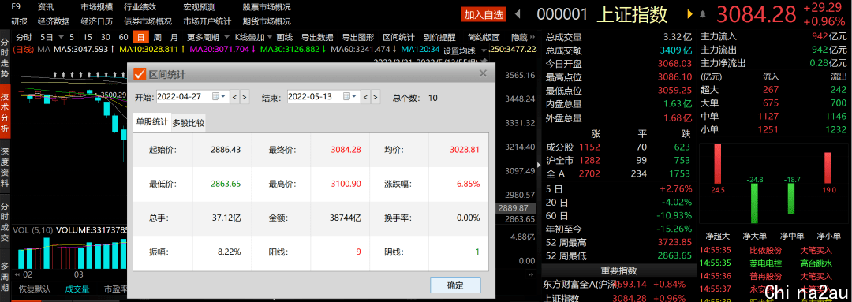The height and width of the screenshot is (302, 852).
Task: Open 到价提醒 price alert
Action: tap(439, 38)
